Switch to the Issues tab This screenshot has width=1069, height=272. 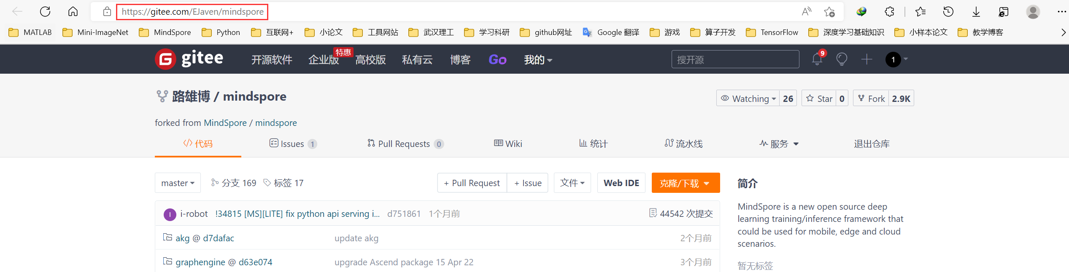pos(293,144)
